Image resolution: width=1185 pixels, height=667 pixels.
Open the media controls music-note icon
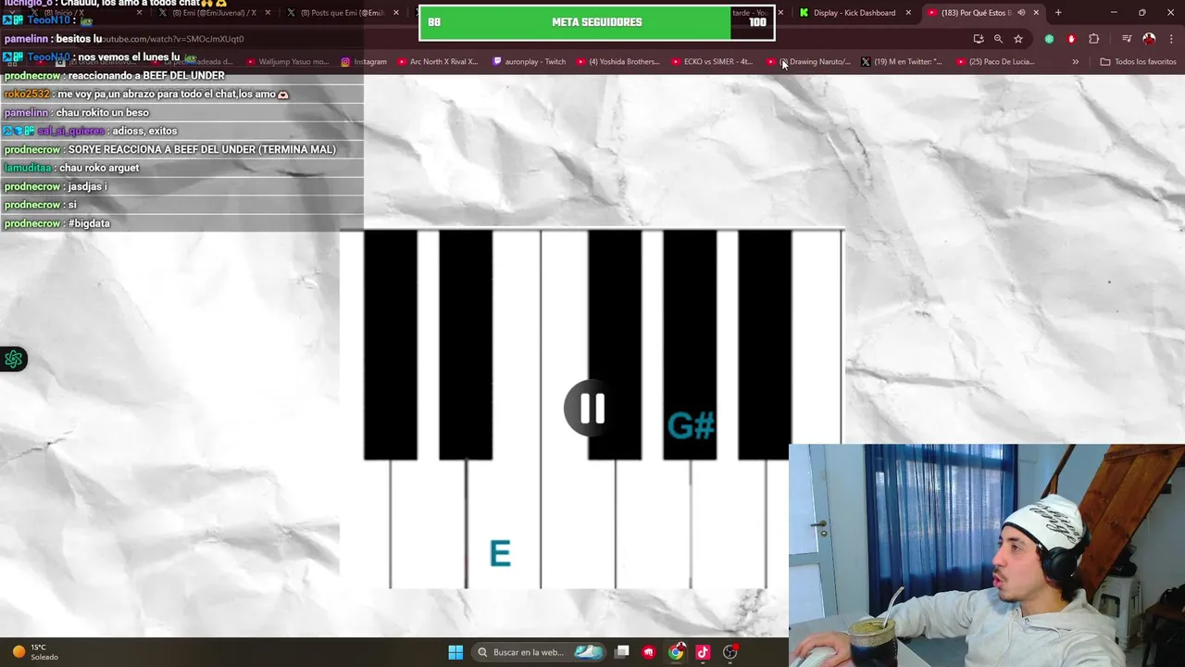[1127, 39]
